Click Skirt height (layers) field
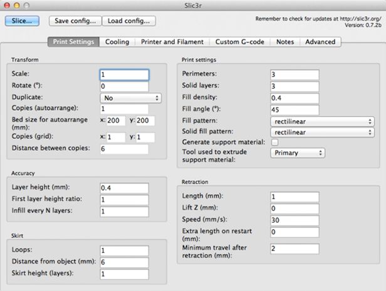The height and width of the screenshot is (291, 386). [x=124, y=274]
